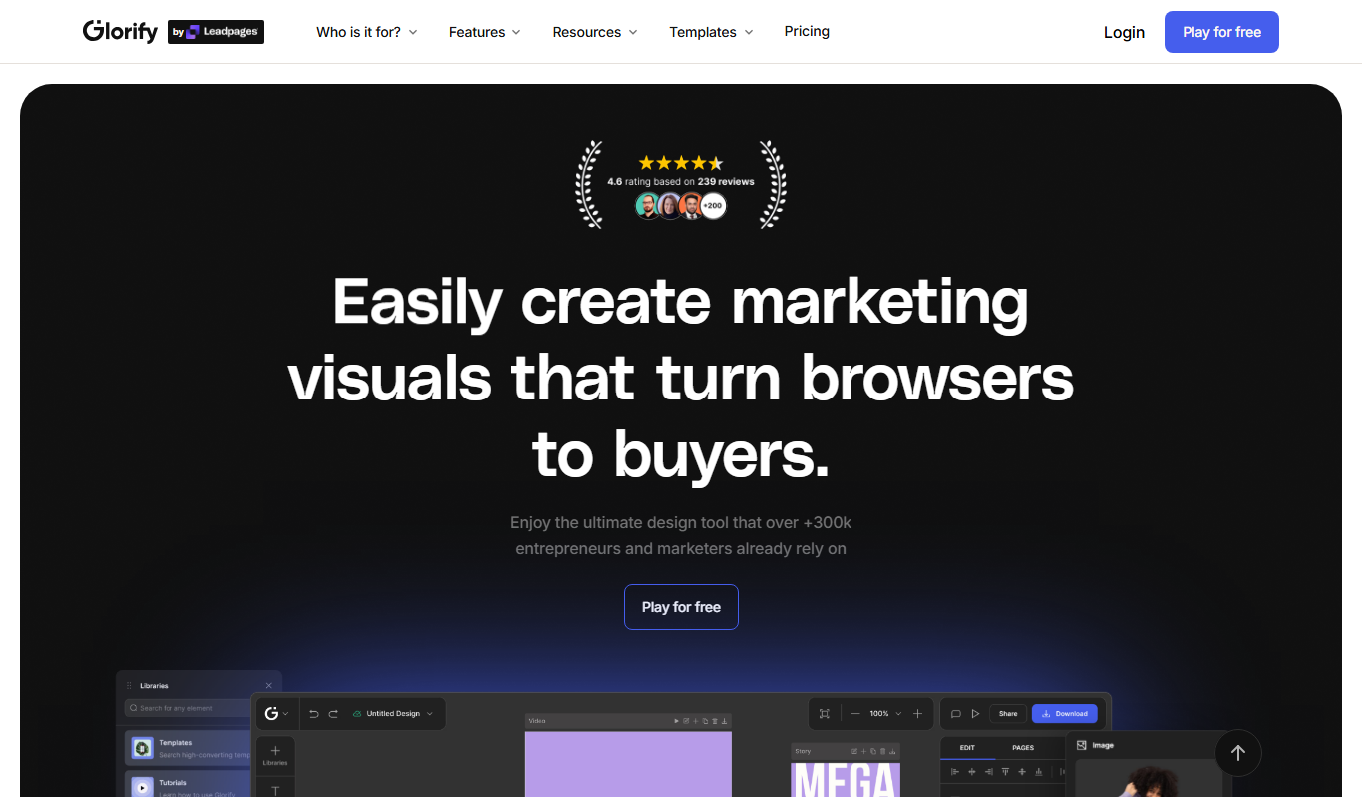Open the 100% zoom level dropdown

pyautogui.click(x=885, y=713)
